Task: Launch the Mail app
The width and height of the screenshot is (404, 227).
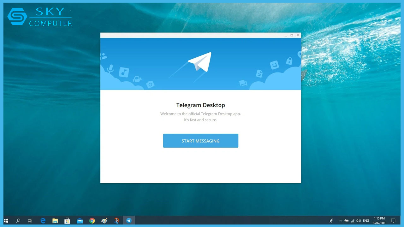Action: click(x=80, y=221)
